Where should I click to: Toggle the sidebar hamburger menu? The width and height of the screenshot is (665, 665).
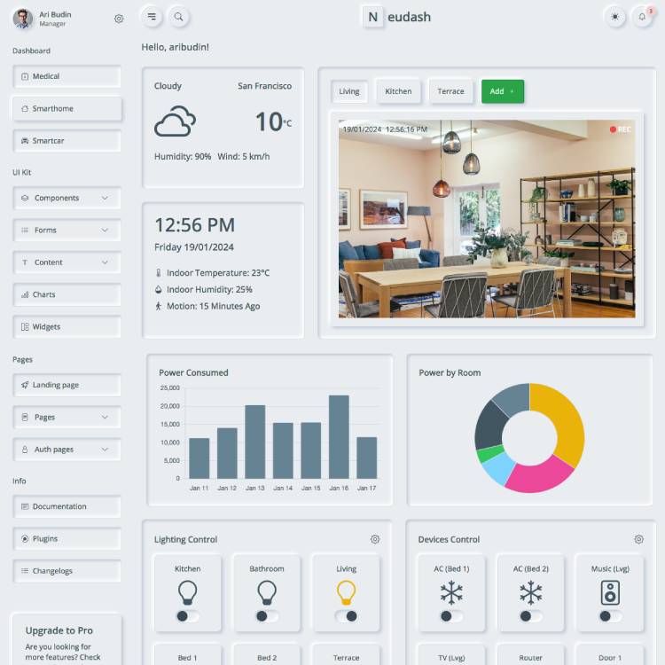click(x=152, y=17)
